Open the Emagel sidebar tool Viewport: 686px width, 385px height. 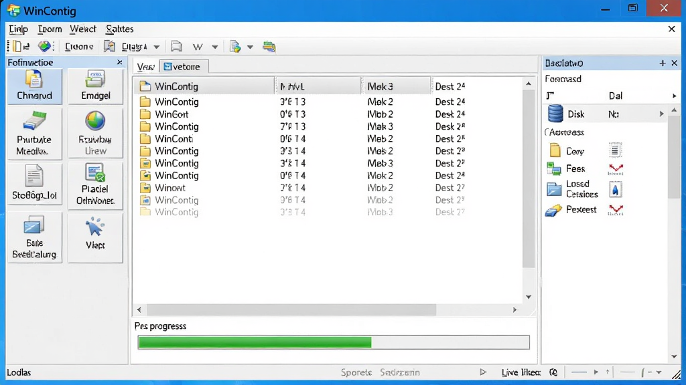[x=95, y=86]
